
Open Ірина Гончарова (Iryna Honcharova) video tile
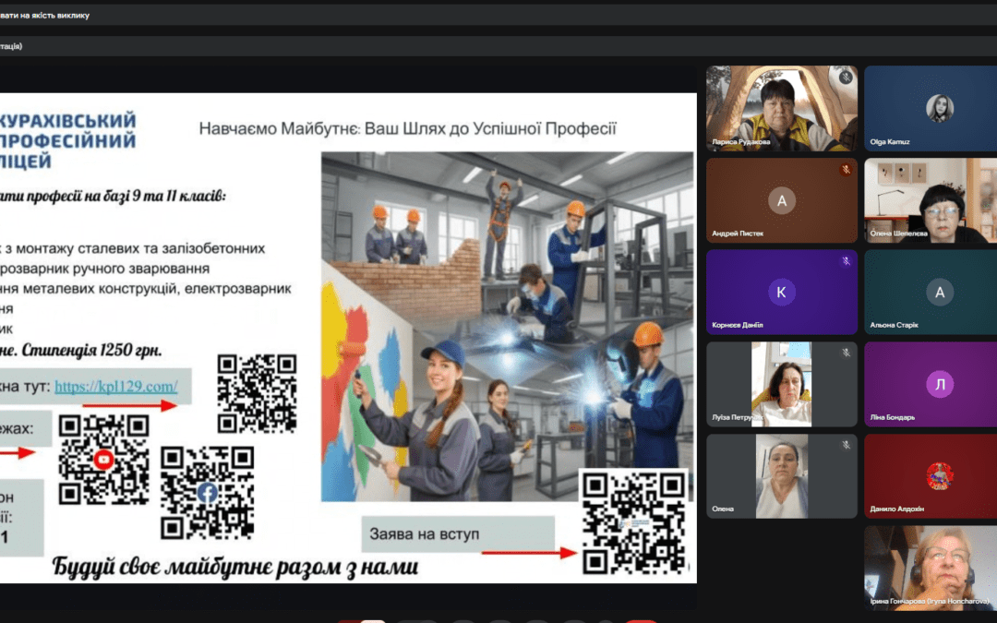(x=931, y=568)
